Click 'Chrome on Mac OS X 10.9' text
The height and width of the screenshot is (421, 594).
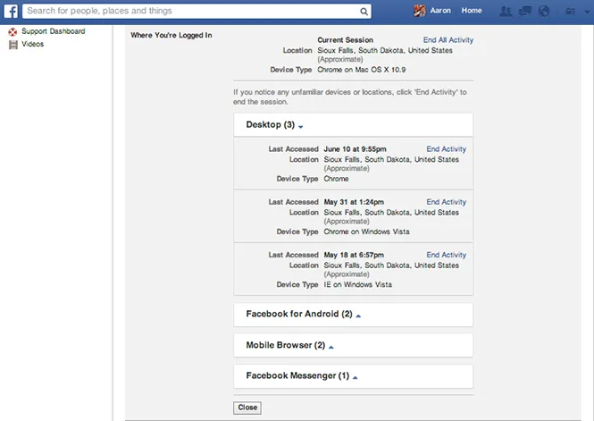coord(362,70)
